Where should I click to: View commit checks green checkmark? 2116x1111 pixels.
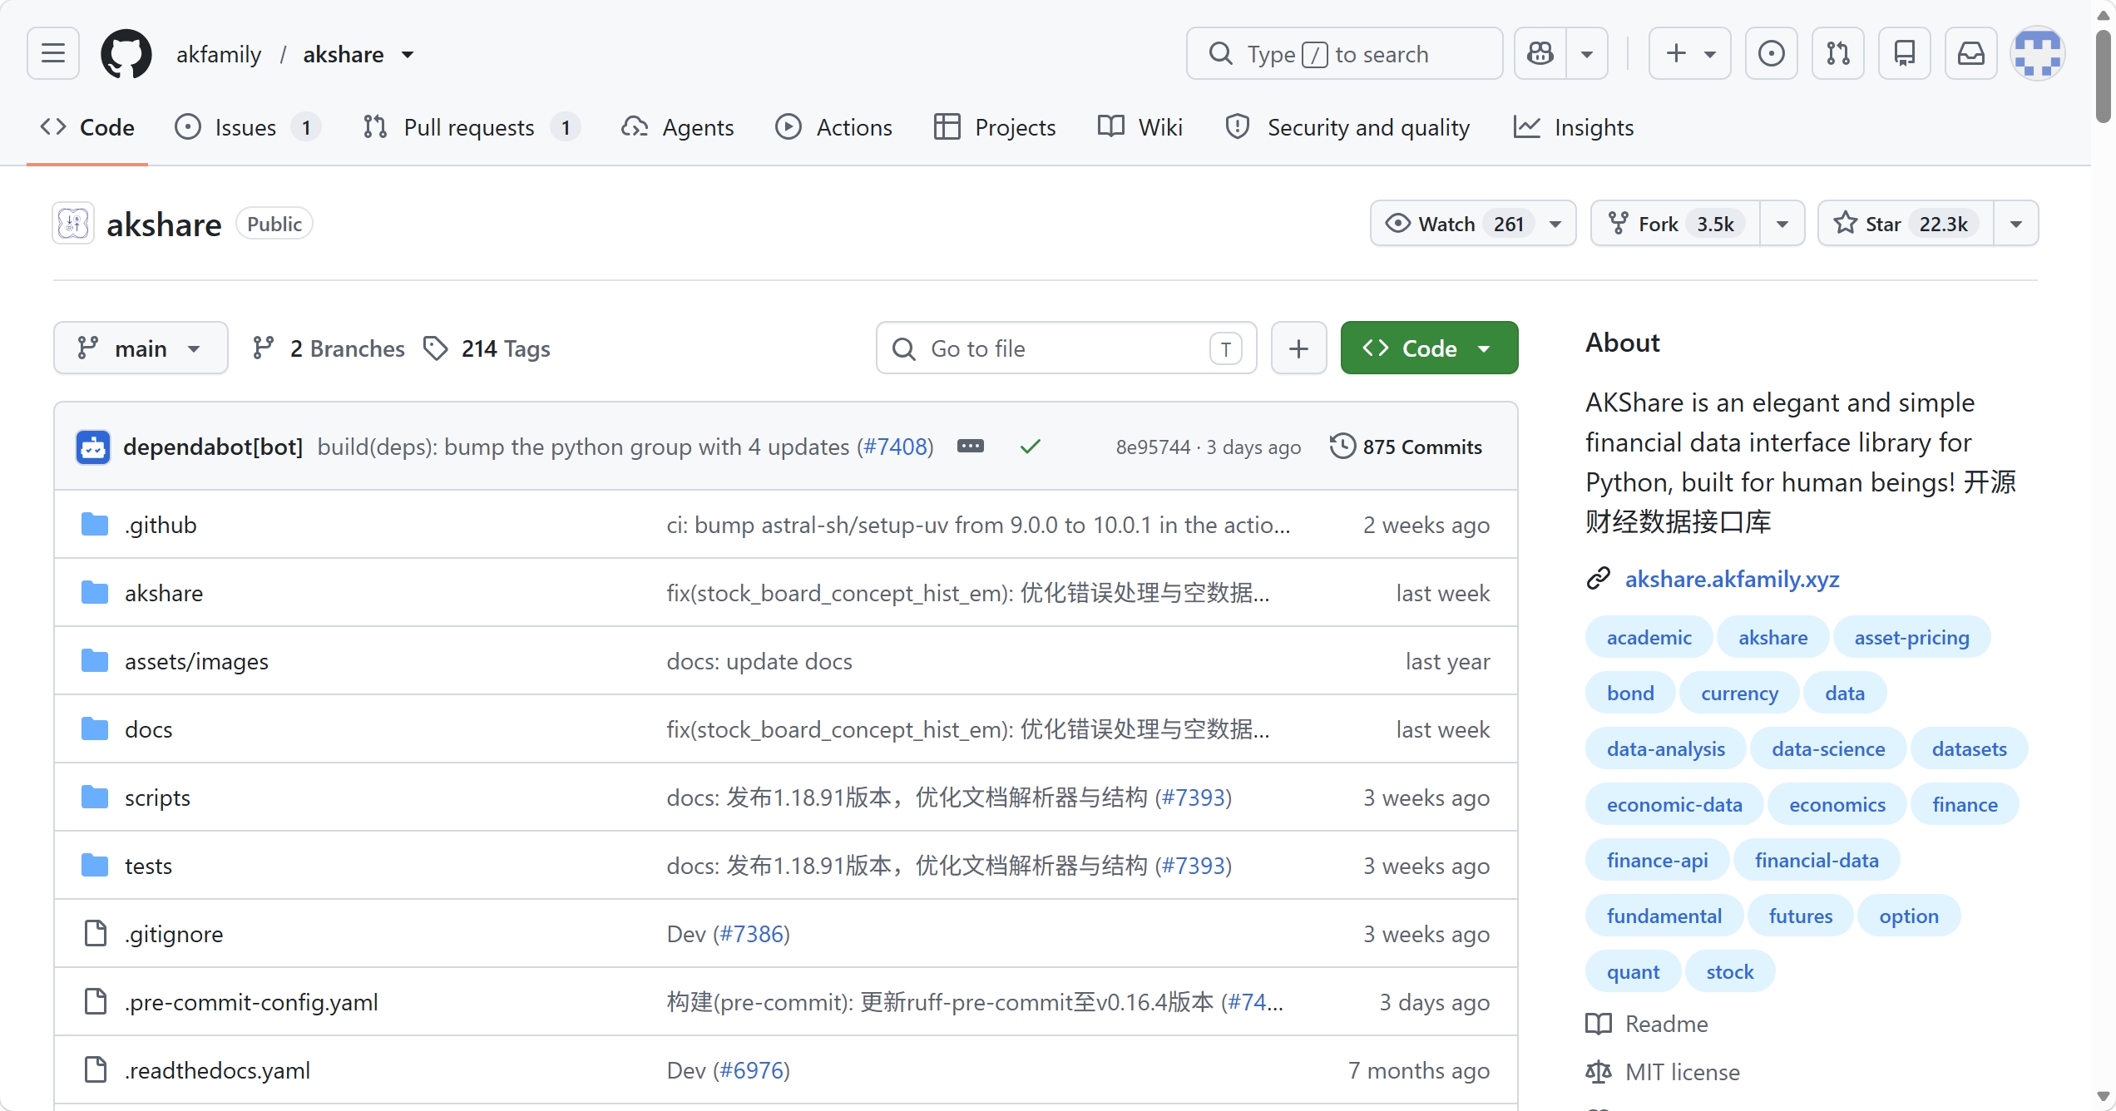pos(1031,447)
